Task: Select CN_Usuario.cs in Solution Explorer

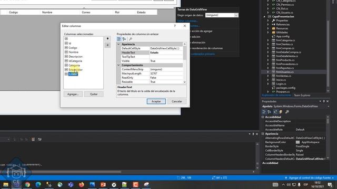Action: click(285, 13)
